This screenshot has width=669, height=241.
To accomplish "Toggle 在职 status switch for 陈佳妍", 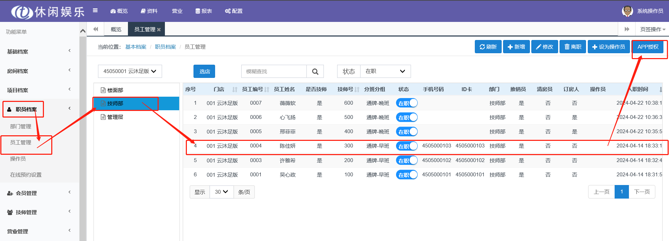I will tap(406, 146).
